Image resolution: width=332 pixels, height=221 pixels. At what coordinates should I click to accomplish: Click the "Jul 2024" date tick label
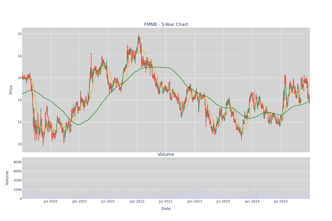tap(281, 201)
